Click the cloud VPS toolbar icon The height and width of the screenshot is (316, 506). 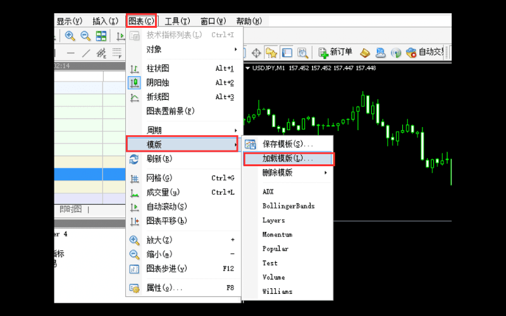(381, 52)
